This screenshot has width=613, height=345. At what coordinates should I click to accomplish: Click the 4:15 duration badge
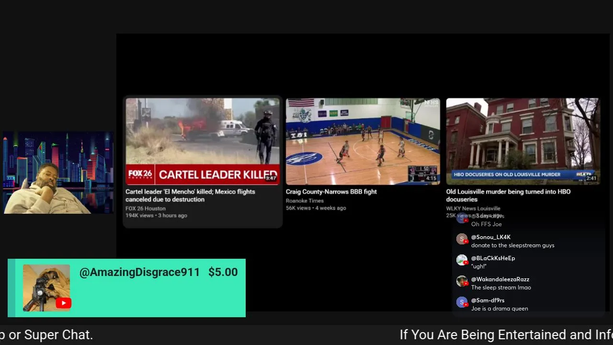click(431, 178)
